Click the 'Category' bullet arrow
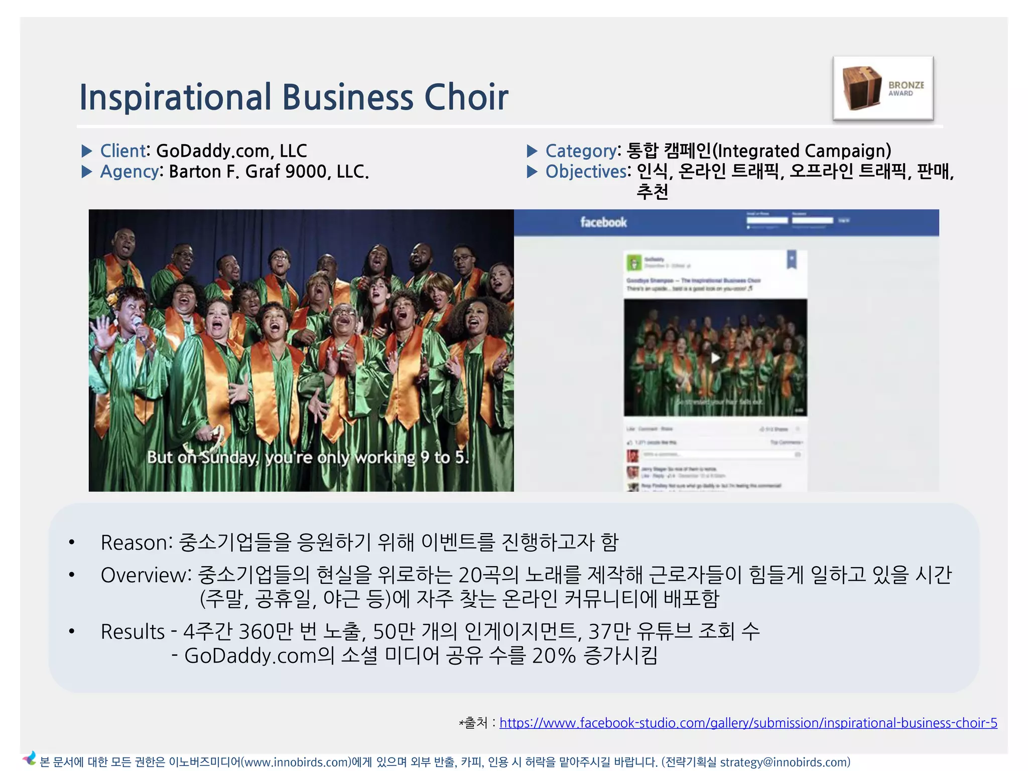 (x=532, y=151)
